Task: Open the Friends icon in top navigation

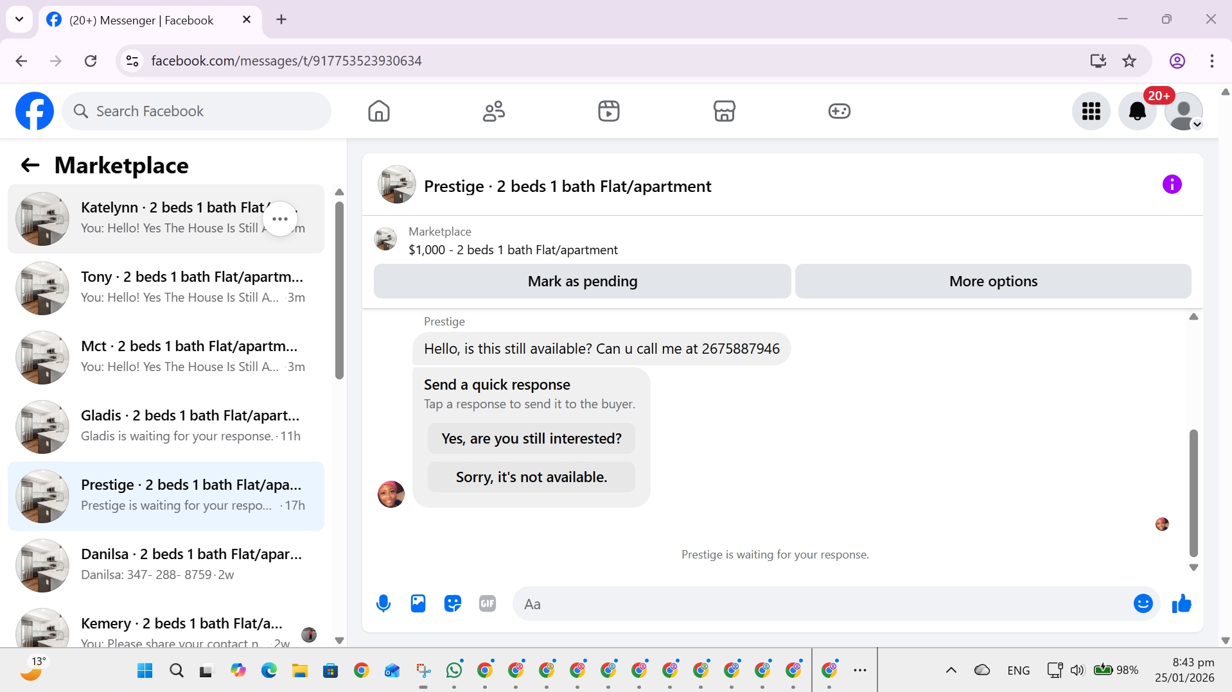Action: [494, 111]
